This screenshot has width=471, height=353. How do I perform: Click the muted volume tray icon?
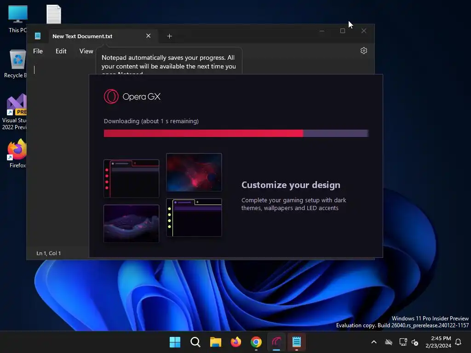415,342
